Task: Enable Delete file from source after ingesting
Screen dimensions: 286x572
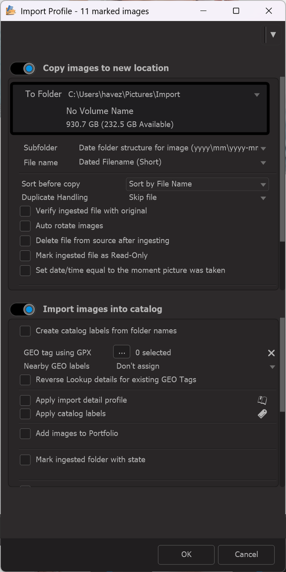Action: (x=25, y=241)
